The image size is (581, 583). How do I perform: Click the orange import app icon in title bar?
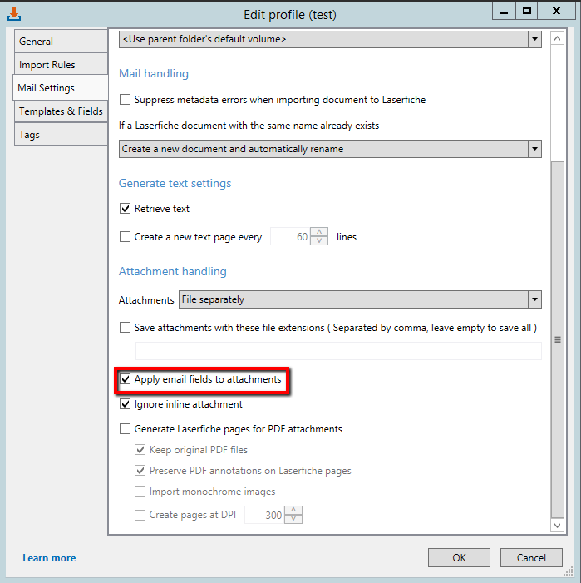click(x=14, y=14)
